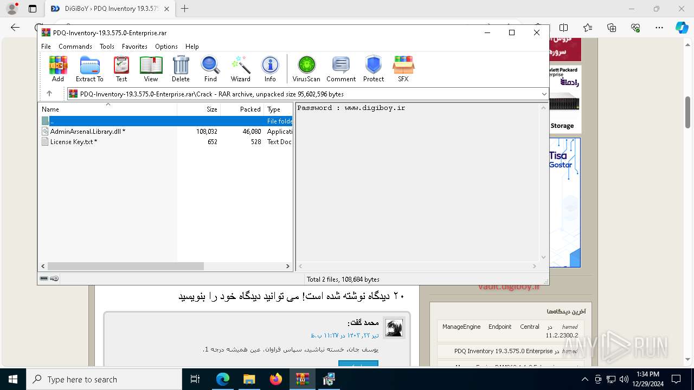694x390 pixels.
Task: Run the Test archive tool
Action: [x=121, y=69]
